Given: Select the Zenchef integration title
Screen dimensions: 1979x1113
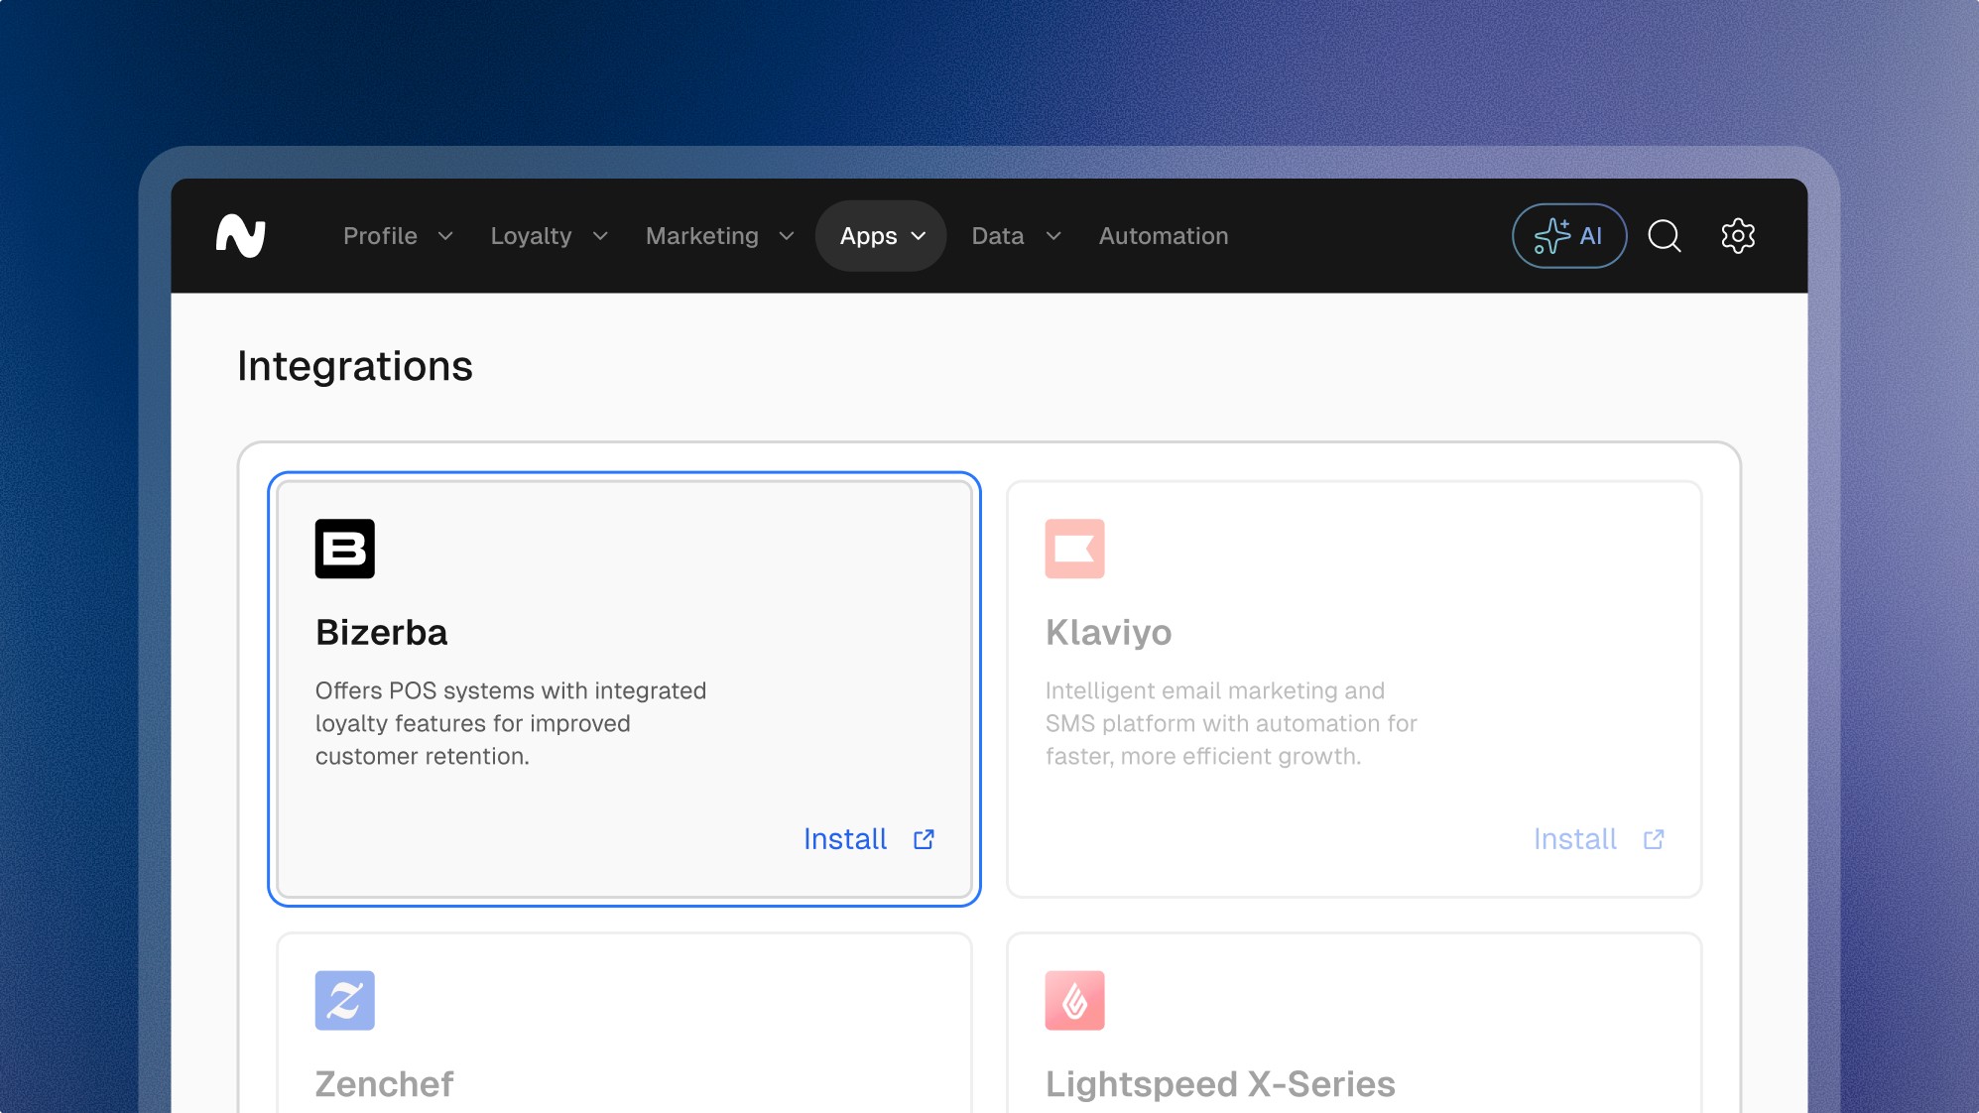Looking at the screenshot, I should pos(384,1083).
